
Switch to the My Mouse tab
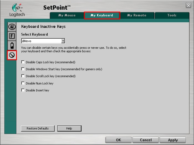point(67,15)
